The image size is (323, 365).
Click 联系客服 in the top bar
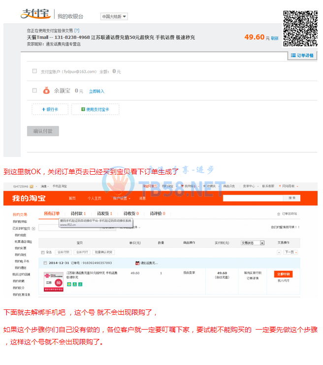[x=268, y=186]
